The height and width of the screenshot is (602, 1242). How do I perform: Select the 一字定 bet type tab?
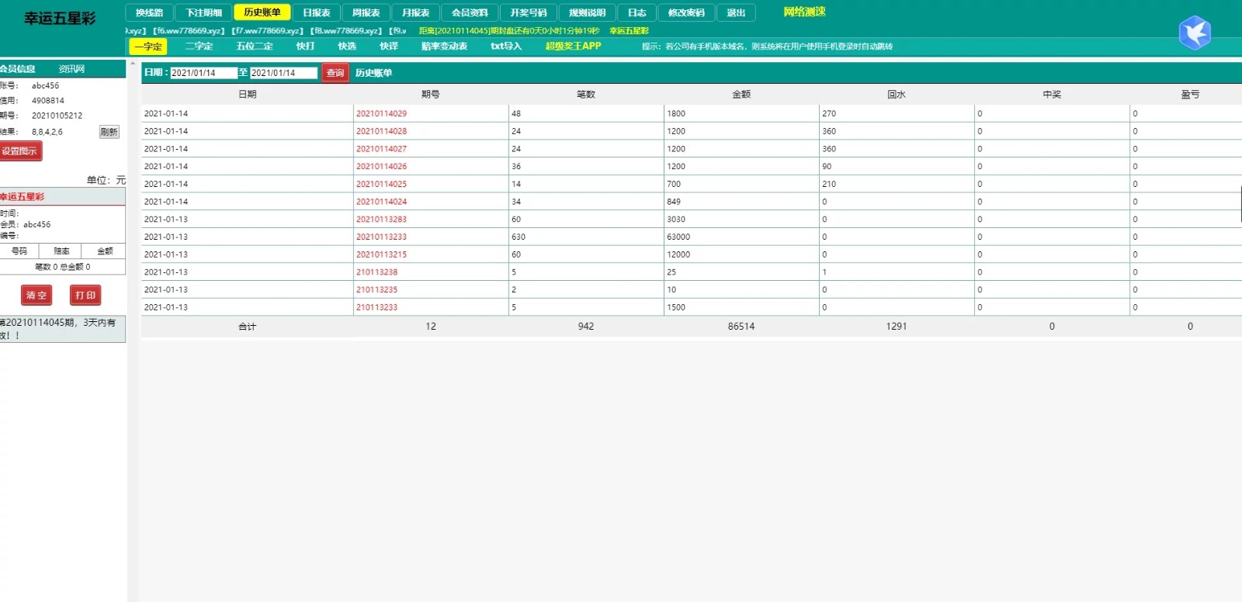click(x=147, y=47)
